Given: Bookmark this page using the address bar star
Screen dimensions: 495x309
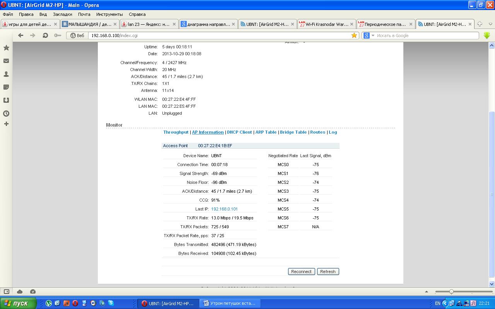Looking at the screenshot, I should tap(354, 35).
